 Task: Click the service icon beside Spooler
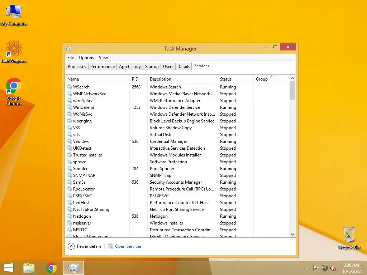70,168
